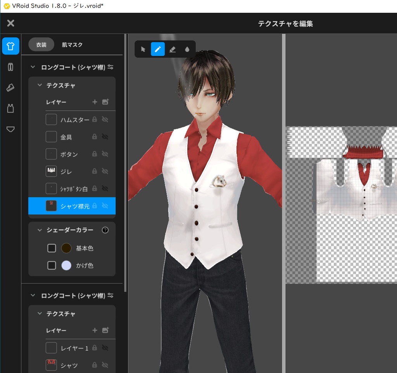Collapse the first ロングコート (シャツ襟) section

click(33, 67)
